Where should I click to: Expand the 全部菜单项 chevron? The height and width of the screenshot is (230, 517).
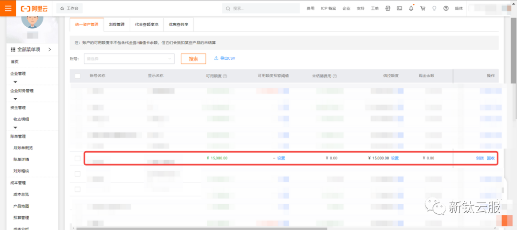point(49,49)
